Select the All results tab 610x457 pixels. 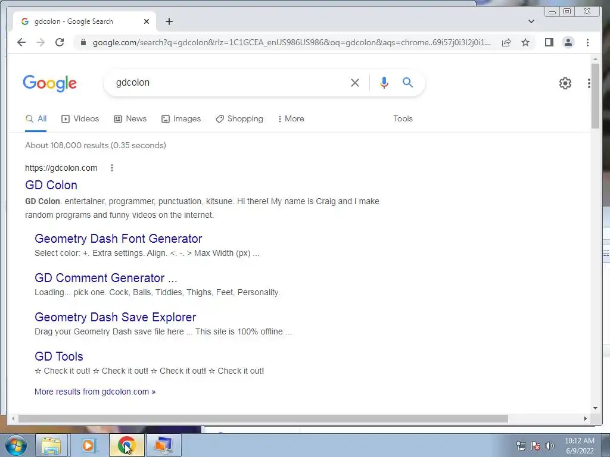(x=36, y=119)
